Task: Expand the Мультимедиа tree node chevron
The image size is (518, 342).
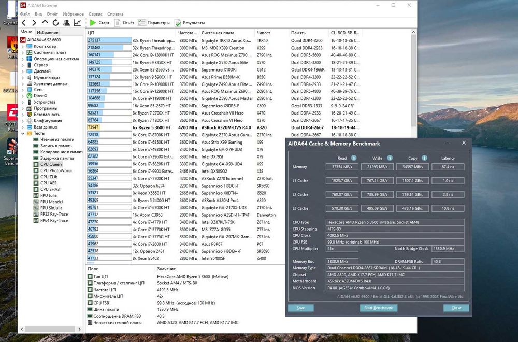Action: (x=23, y=78)
